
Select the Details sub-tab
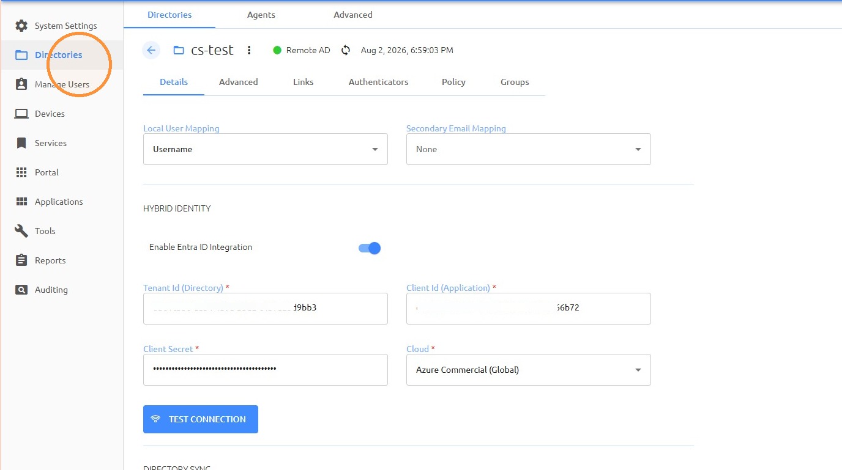click(174, 82)
